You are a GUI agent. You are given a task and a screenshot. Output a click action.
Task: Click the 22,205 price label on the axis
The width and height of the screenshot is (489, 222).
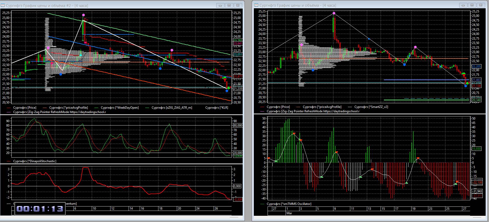[x=476, y=66]
